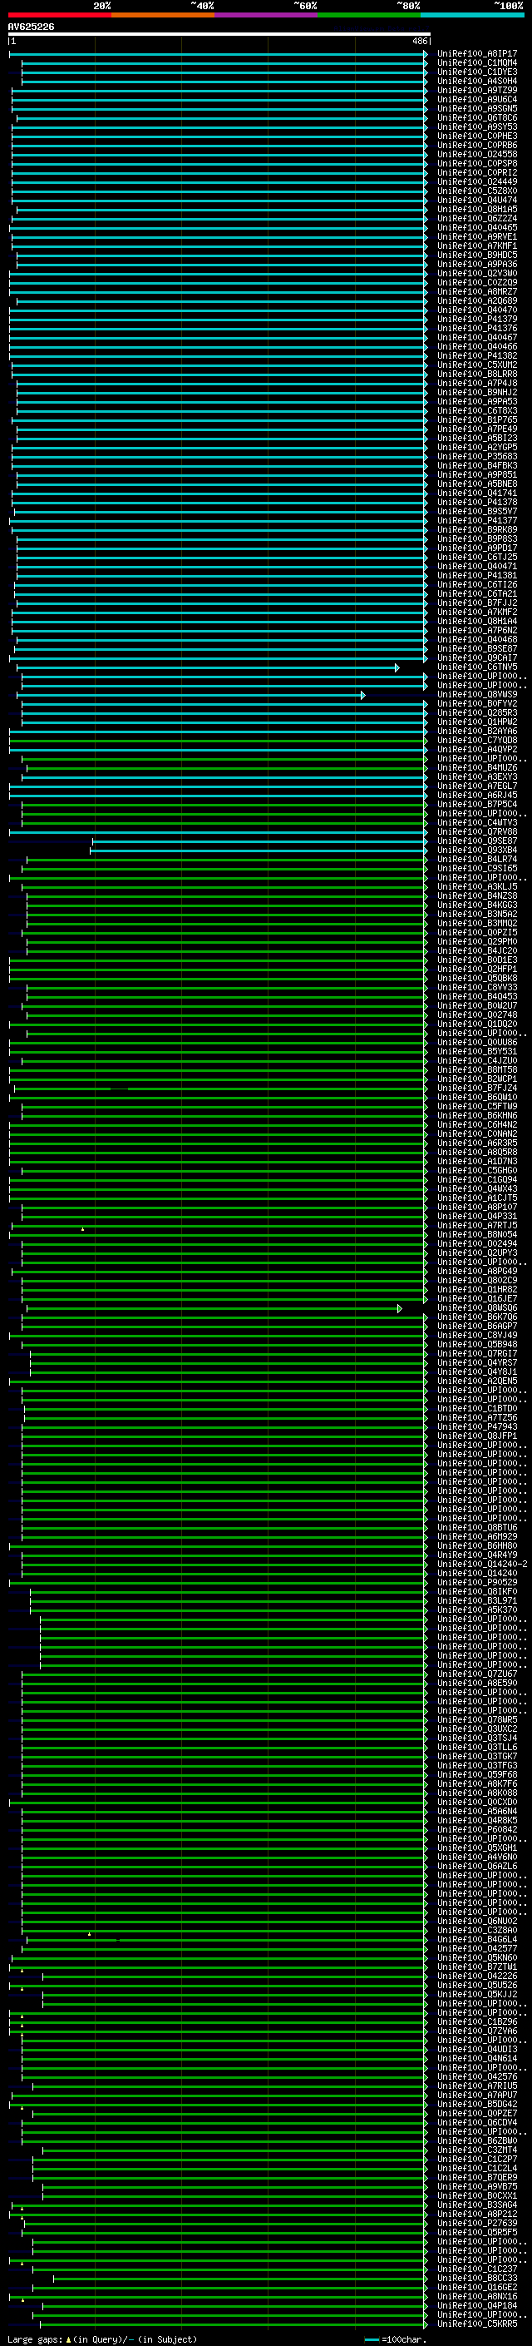Select hit label UniRef100_Q1HPW2
The height and width of the screenshot is (2346, 532).
click(x=476, y=722)
